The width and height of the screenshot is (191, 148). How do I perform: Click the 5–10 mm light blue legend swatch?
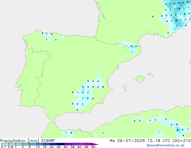[33, 144]
